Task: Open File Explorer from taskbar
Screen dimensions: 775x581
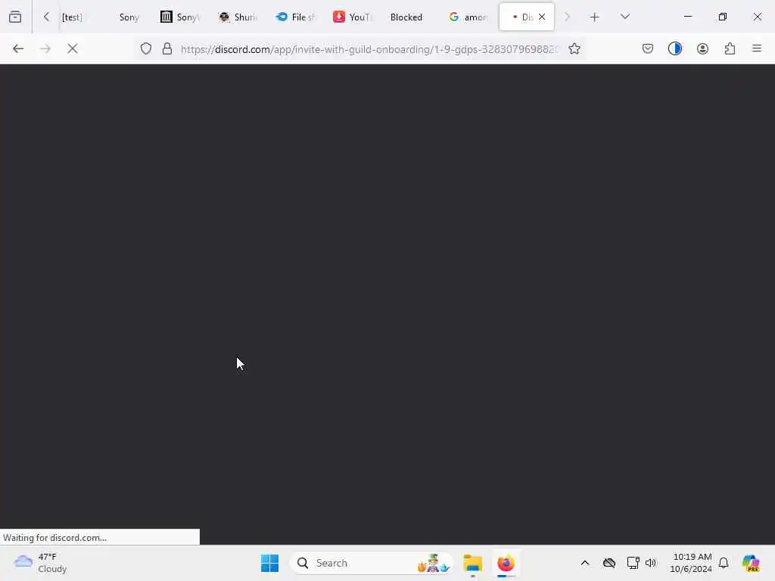Action: (x=473, y=563)
